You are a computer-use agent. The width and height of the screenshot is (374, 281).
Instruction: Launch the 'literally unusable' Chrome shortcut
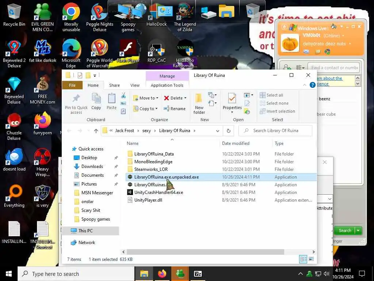coord(71,17)
